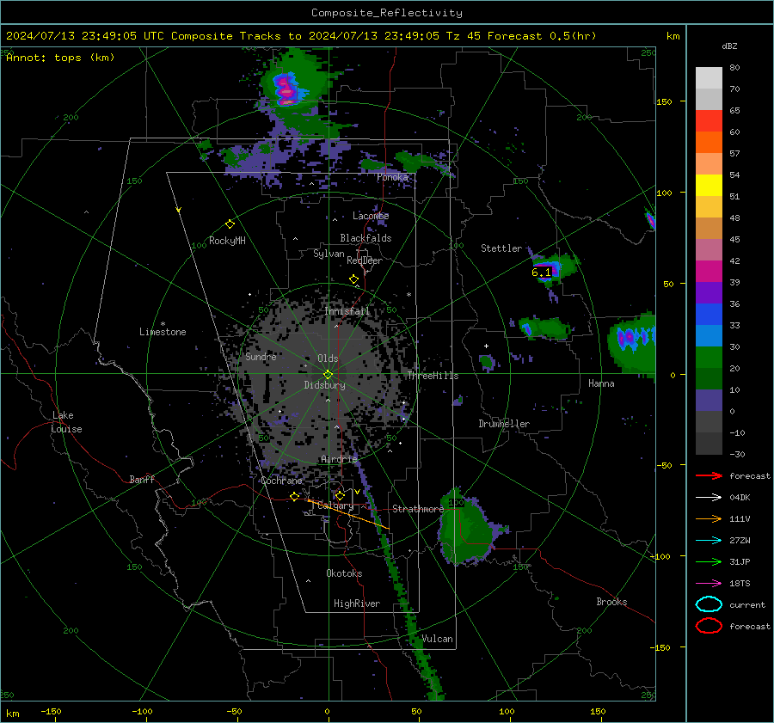Click the Calgary city label

tap(335, 505)
